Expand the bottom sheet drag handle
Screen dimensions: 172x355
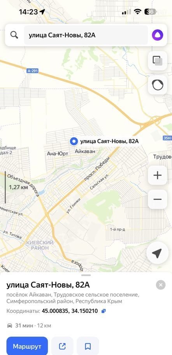pos(86,275)
